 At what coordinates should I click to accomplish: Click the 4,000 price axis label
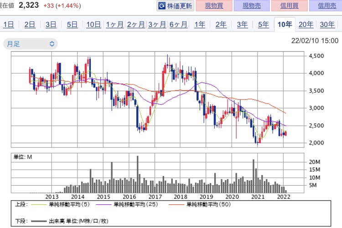click(316, 73)
